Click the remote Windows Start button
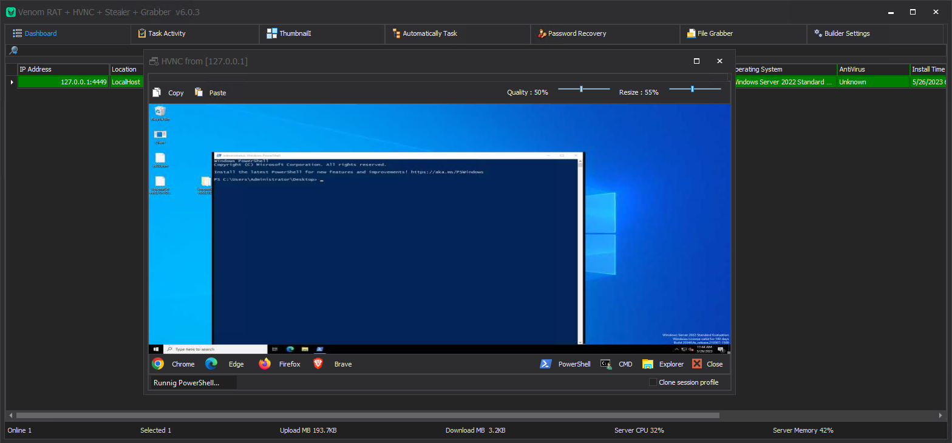This screenshot has width=952, height=443. (x=156, y=349)
